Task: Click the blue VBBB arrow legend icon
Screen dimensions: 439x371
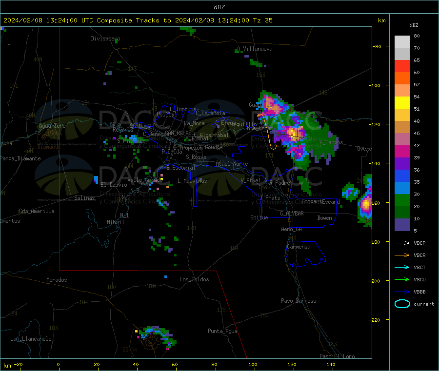Action: pos(402,292)
